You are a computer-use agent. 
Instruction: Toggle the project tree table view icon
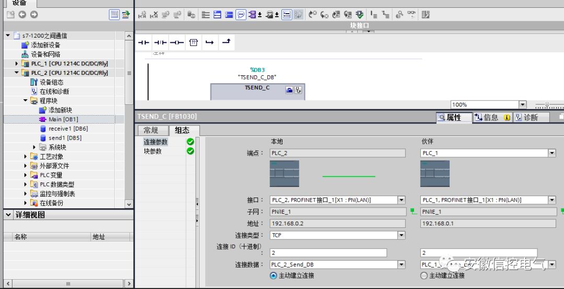tap(114, 15)
